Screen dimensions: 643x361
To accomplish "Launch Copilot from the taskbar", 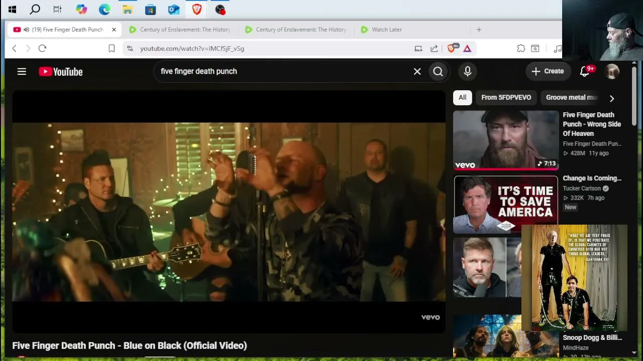I will (x=81, y=9).
